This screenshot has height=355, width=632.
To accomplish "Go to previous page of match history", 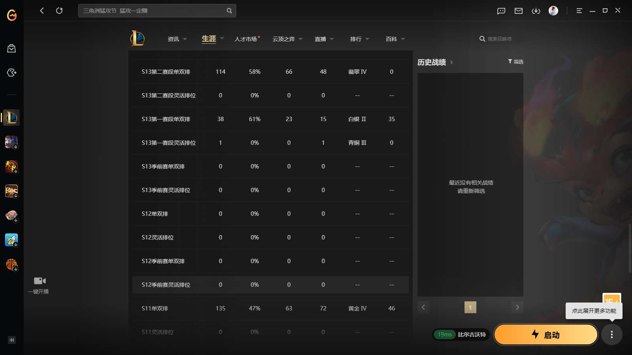I will 423,307.
